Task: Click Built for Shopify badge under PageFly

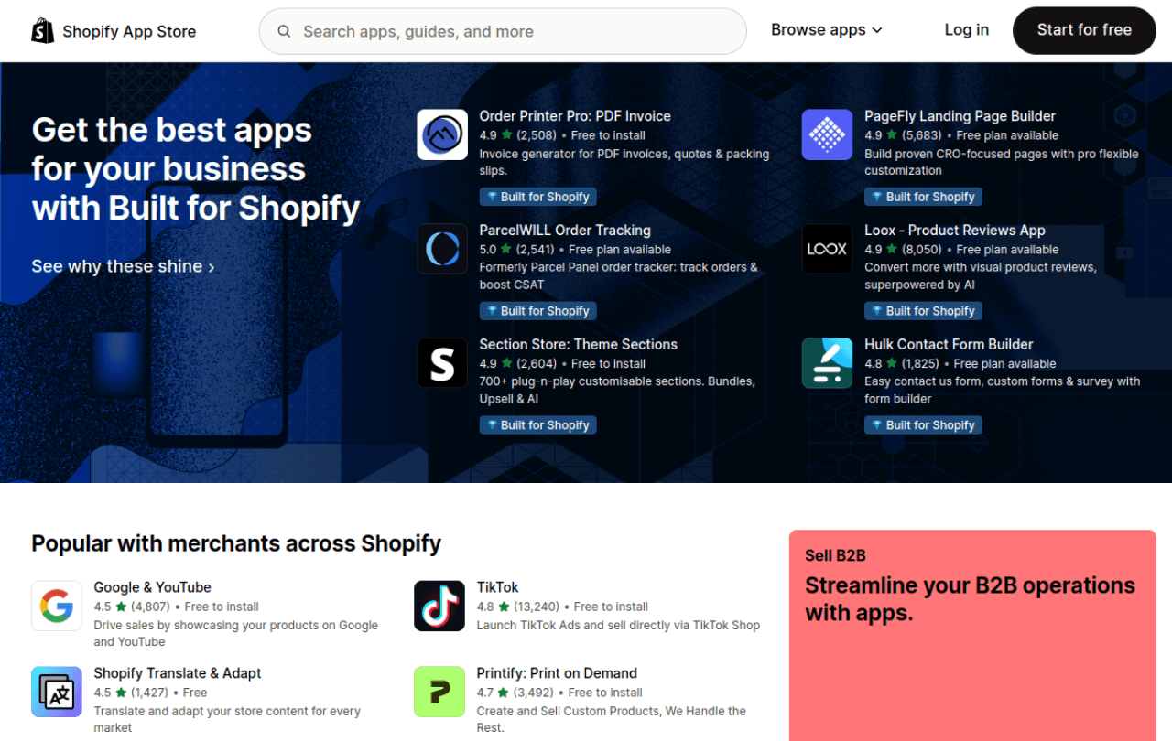Action: coord(923,197)
